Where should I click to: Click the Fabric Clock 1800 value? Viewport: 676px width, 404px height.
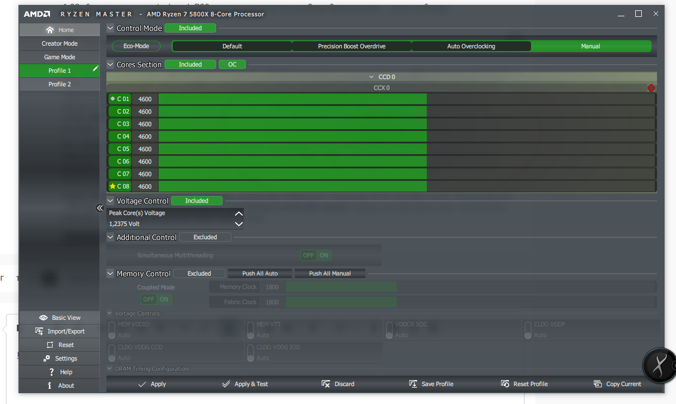pos(272,302)
